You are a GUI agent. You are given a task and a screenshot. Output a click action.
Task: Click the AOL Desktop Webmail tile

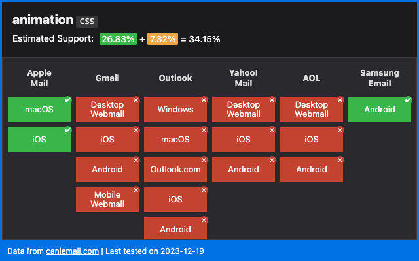(x=312, y=110)
